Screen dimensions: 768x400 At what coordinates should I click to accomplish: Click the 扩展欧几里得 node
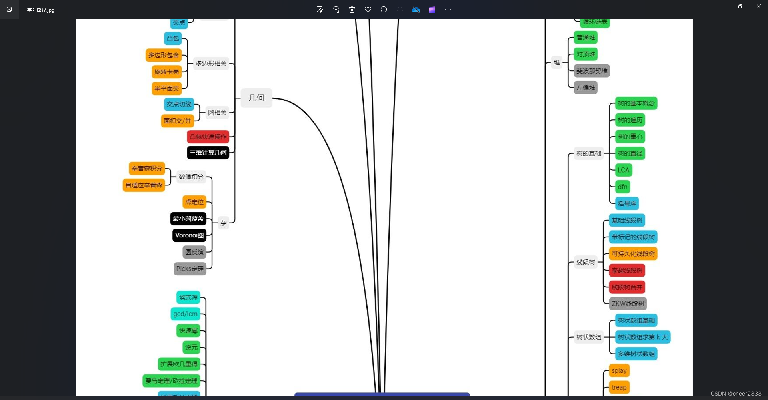click(x=179, y=364)
